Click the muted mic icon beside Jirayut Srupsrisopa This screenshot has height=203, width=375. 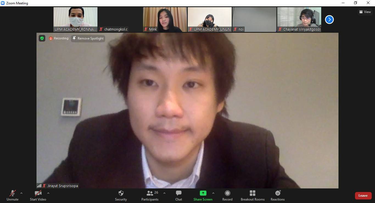[44, 186]
